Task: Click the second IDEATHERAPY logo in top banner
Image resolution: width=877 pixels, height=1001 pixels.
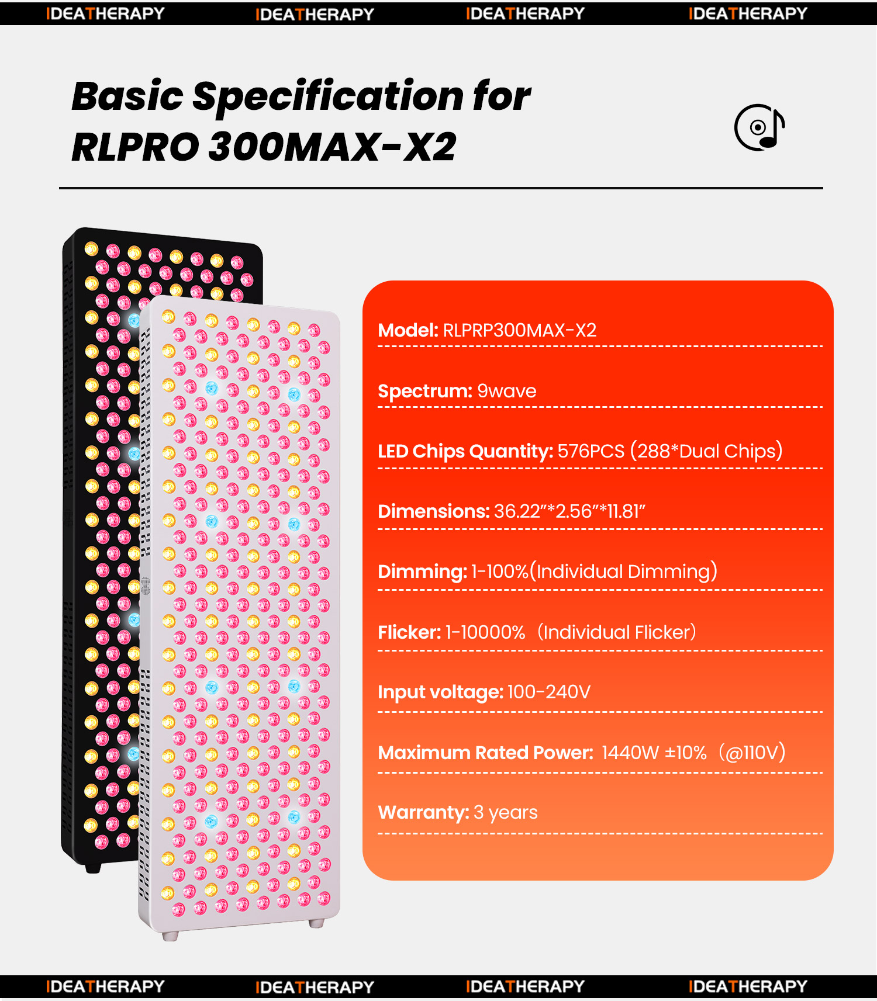Action: [x=315, y=14]
